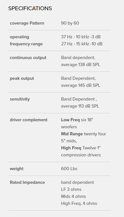
Task: Click the LF 3 ohms line
Action: click(71, 190)
